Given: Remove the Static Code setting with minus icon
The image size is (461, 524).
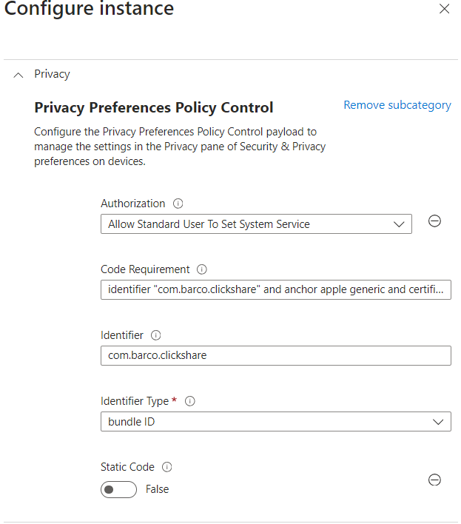Looking at the screenshot, I should (435, 480).
